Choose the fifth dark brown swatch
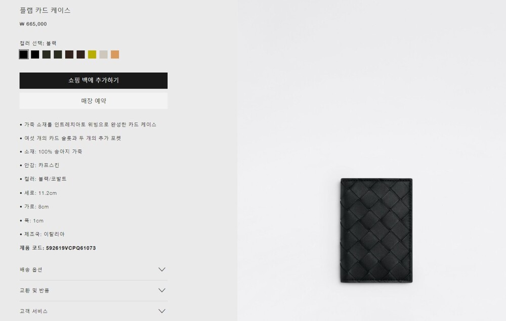The height and width of the screenshot is (321, 506). pos(69,55)
